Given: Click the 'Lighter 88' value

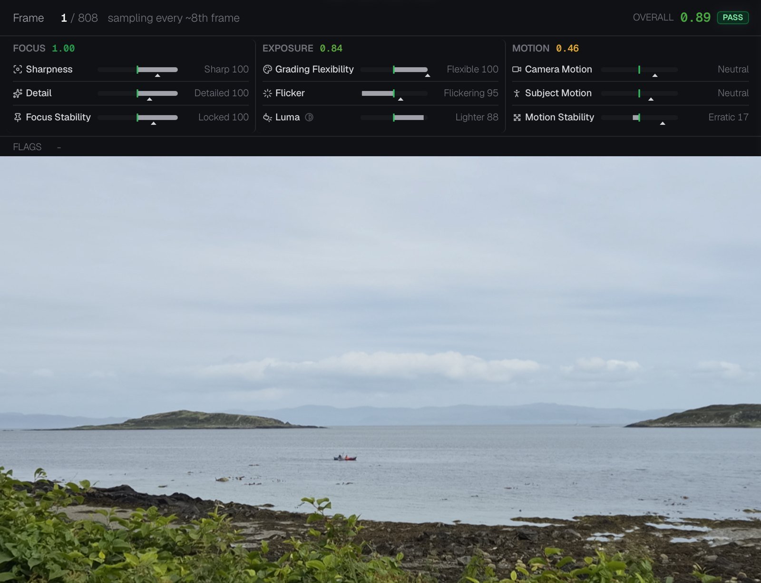Looking at the screenshot, I should 477,117.
